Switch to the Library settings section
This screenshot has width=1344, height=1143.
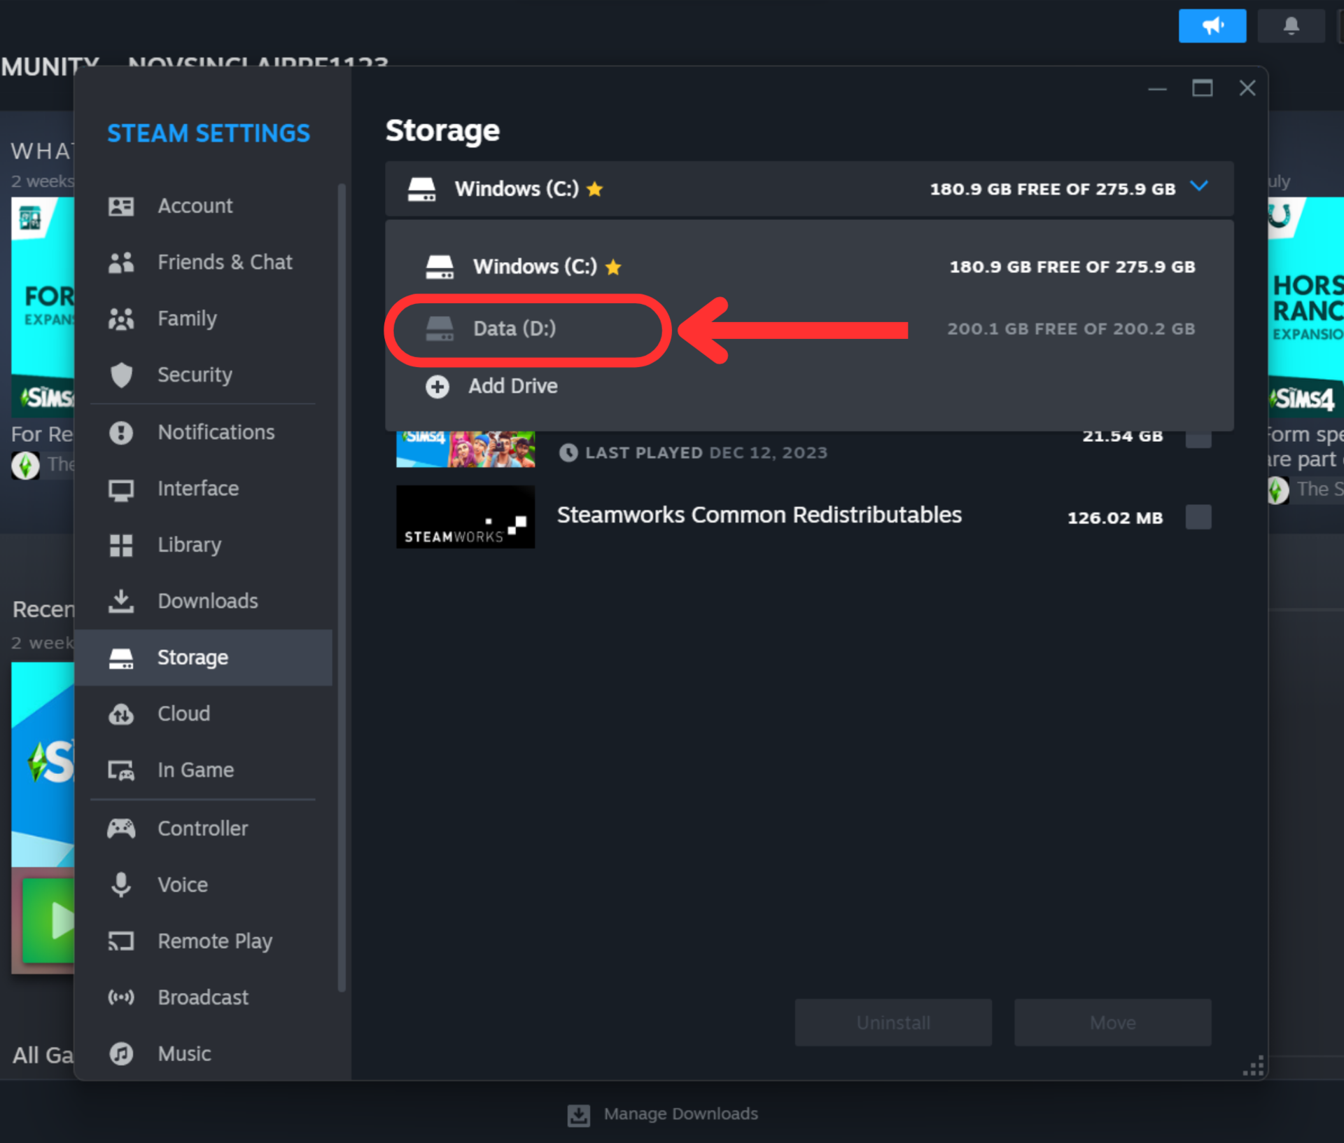coord(189,545)
